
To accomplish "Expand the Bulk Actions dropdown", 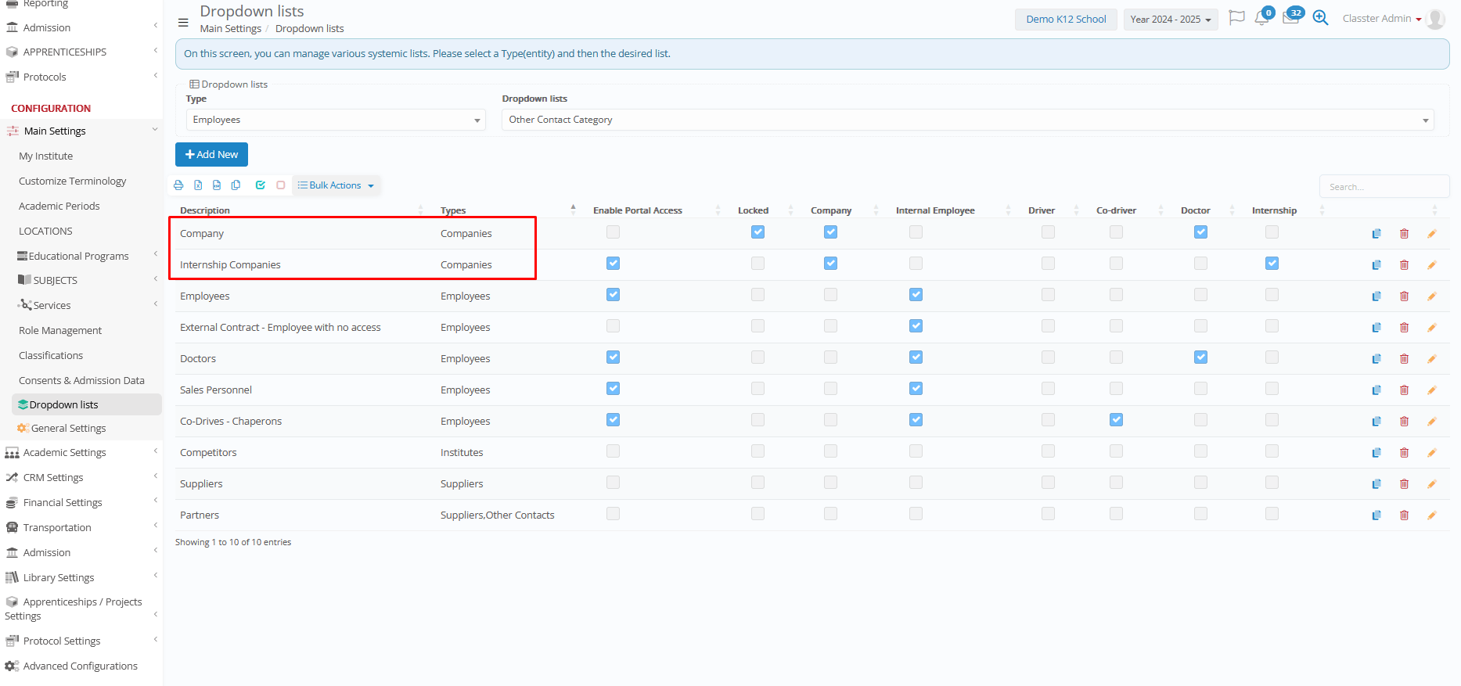I will (336, 185).
